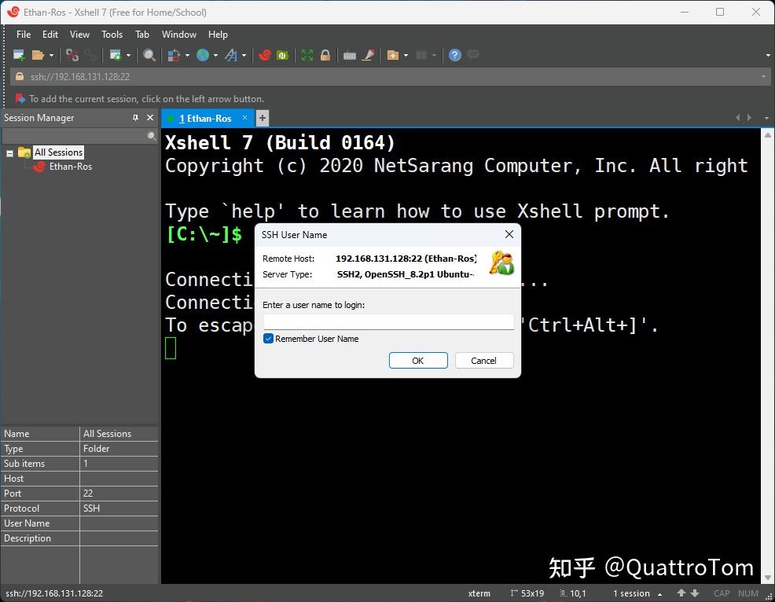775x602 pixels.
Task: Click the Encoding globe toolbar icon
Action: coord(203,55)
